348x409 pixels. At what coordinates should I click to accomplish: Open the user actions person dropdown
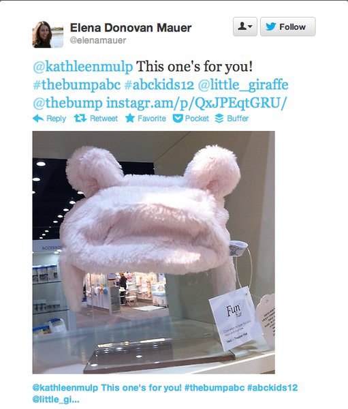tap(245, 27)
